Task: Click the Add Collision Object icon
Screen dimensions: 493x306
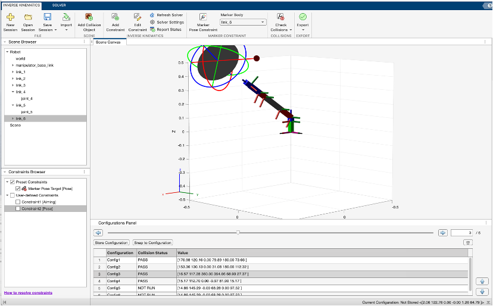Action: (89, 18)
